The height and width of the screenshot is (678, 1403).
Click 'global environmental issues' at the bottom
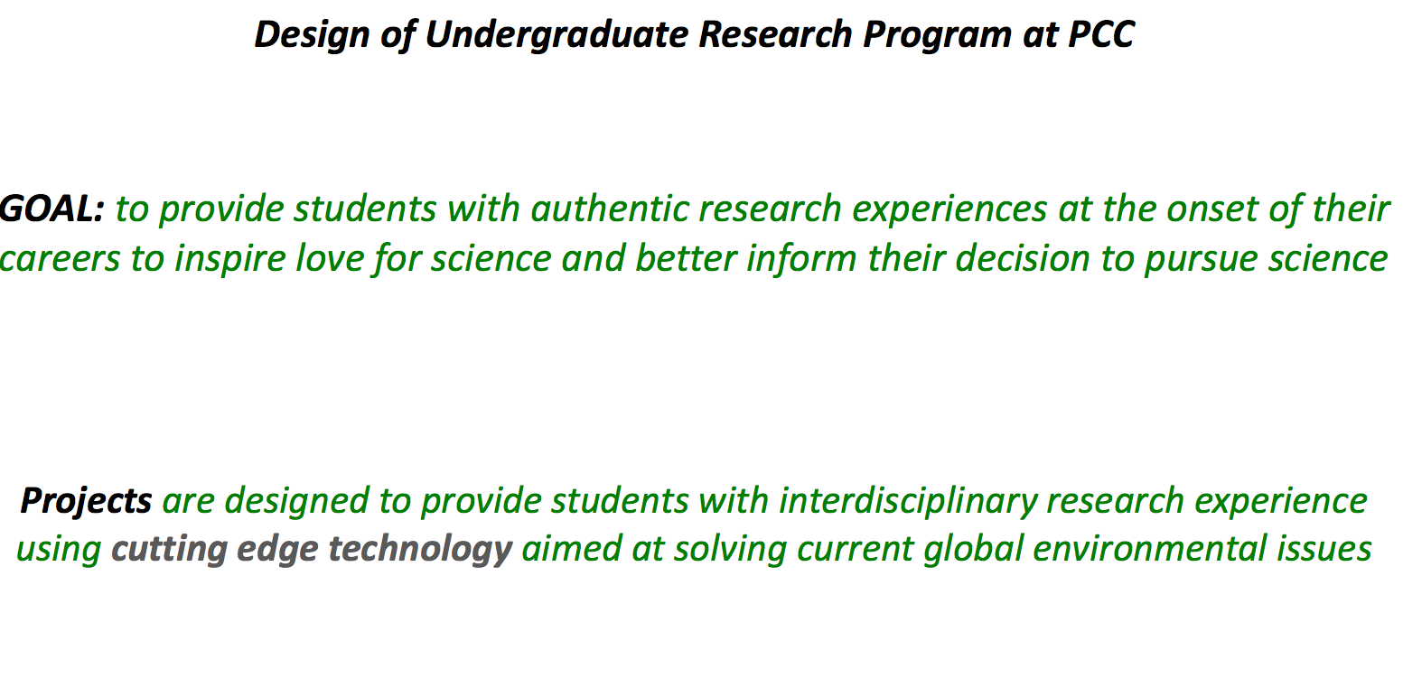click(x=1147, y=550)
